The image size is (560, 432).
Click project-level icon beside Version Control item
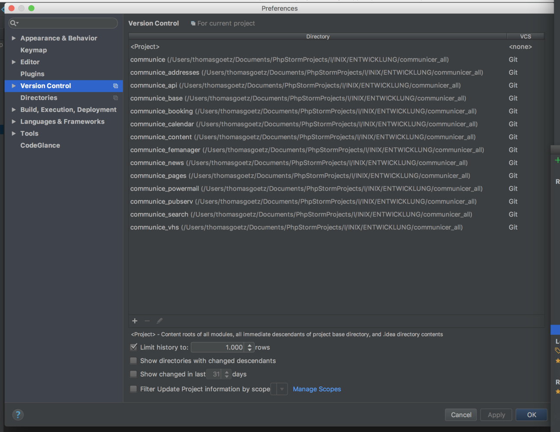pyautogui.click(x=116, y=86)
